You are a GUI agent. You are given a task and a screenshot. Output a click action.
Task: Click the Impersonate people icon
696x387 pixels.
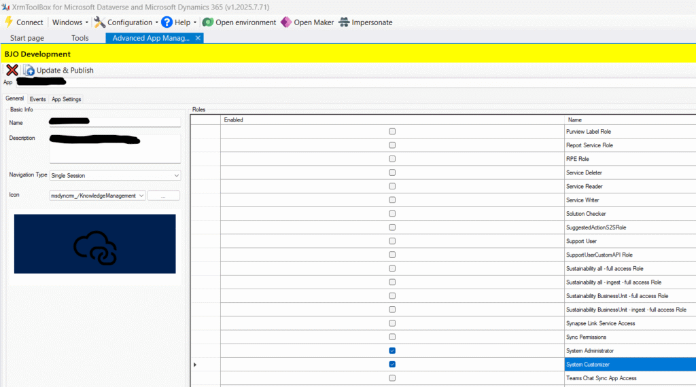tap(345, 22)
